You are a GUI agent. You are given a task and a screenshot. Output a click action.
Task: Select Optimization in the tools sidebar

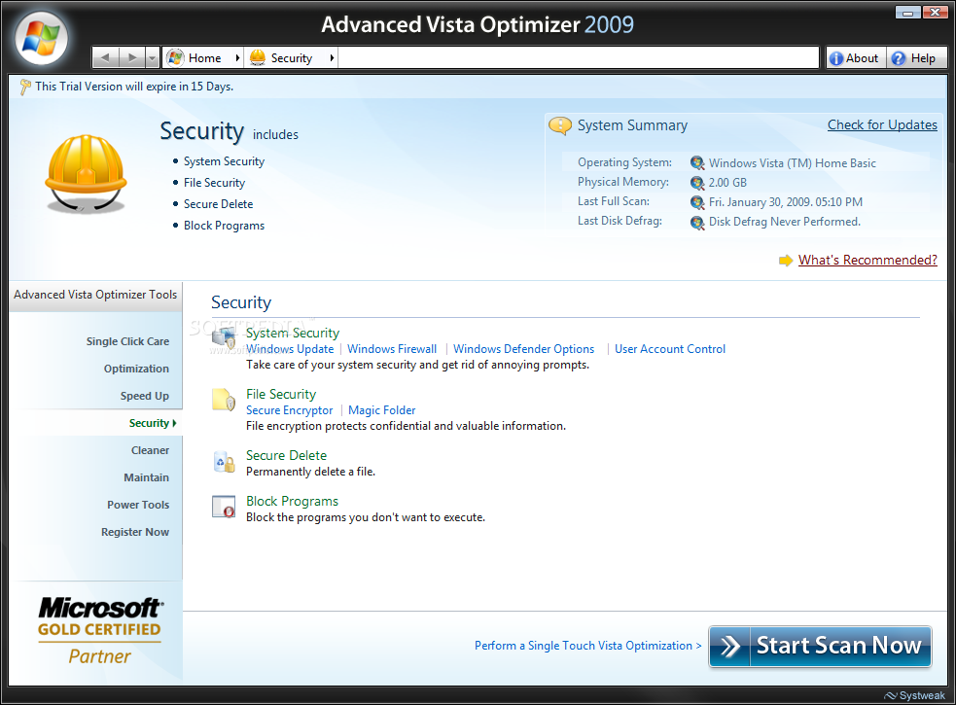(136, 369)
